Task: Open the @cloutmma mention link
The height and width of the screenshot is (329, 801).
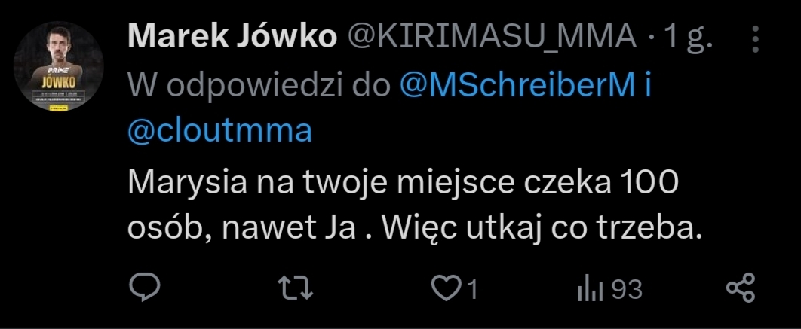Action: coord(220,131)
